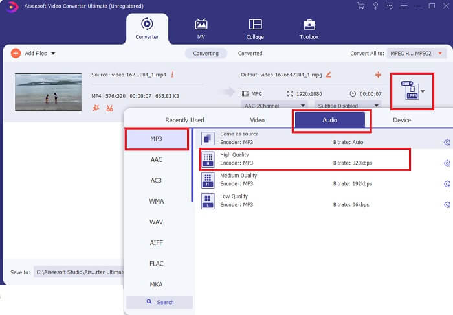Switch to the MV tab
The image size is (453, 315).
[x=201, y=29]
